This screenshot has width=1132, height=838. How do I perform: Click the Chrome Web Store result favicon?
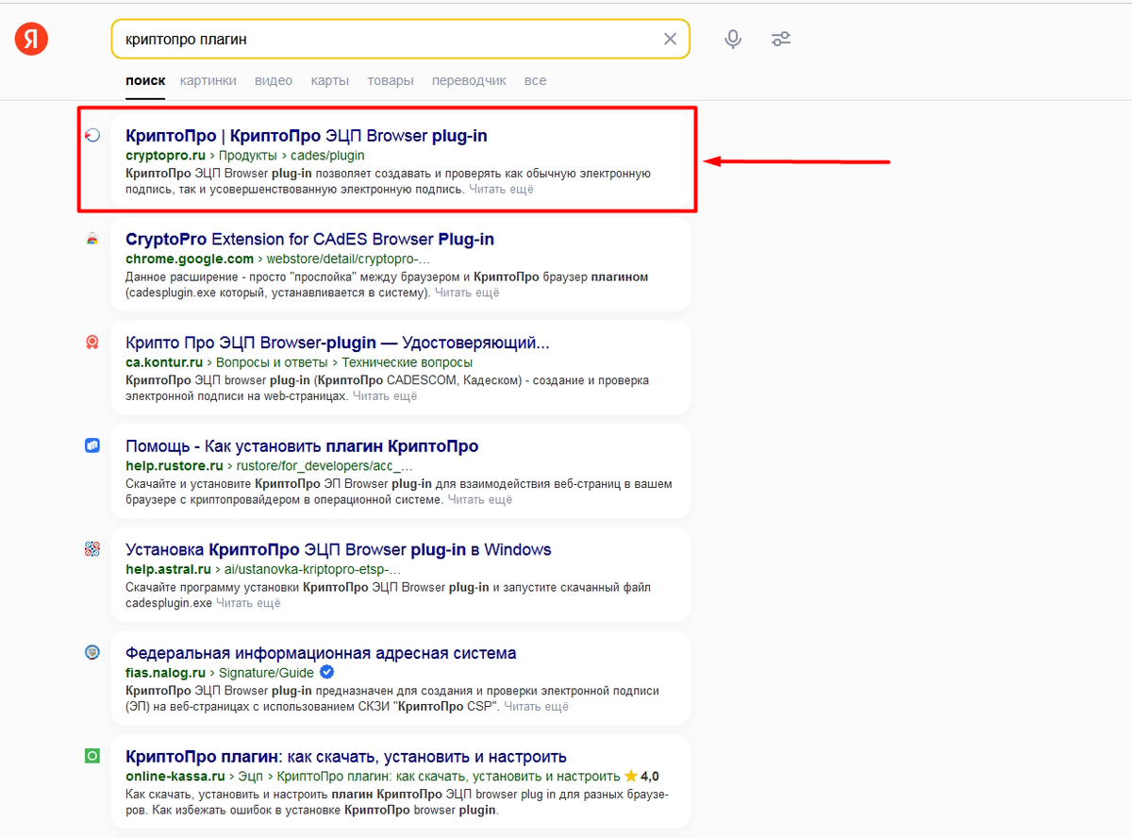[92, 240]
